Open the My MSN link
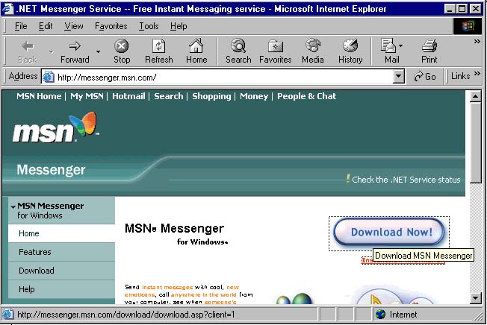The height and width of the screenshot is (325, 487). pyautogui.click(x=87, y=96)
